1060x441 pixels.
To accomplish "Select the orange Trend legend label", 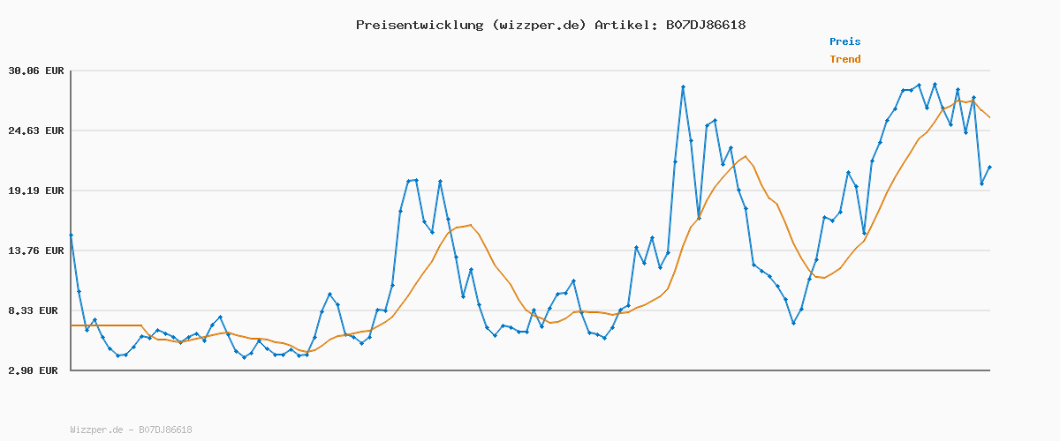I will (x=844, y=59).
